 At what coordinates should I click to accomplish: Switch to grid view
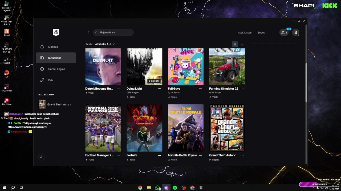point(235,44)
